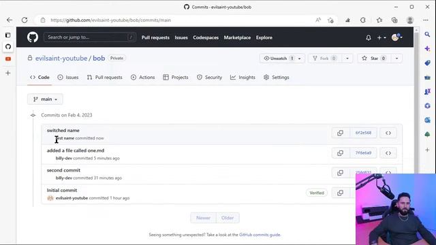Open browser settings and more menu
Image resolution: width=436 pixels, height=245 pixels.
pos(426,20)
